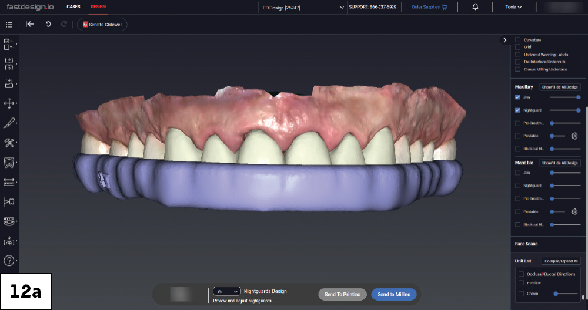The height and width of the screenshot is (310, 588).
Task: Click the shopping cart icon
Action: click(x=445, y=7)
